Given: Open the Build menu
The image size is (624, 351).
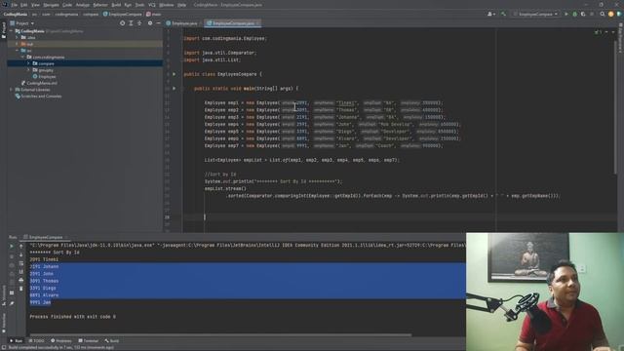Looking at the screenshot, I should [x=116, y=5].
